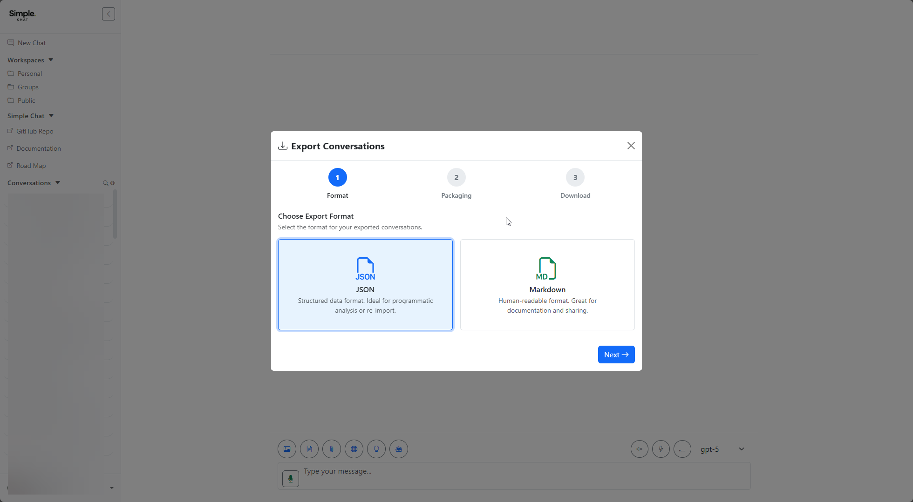Viewport: 913px width, 502px height.
Task: Select the Markdown export format
Action: coord(547,284)
